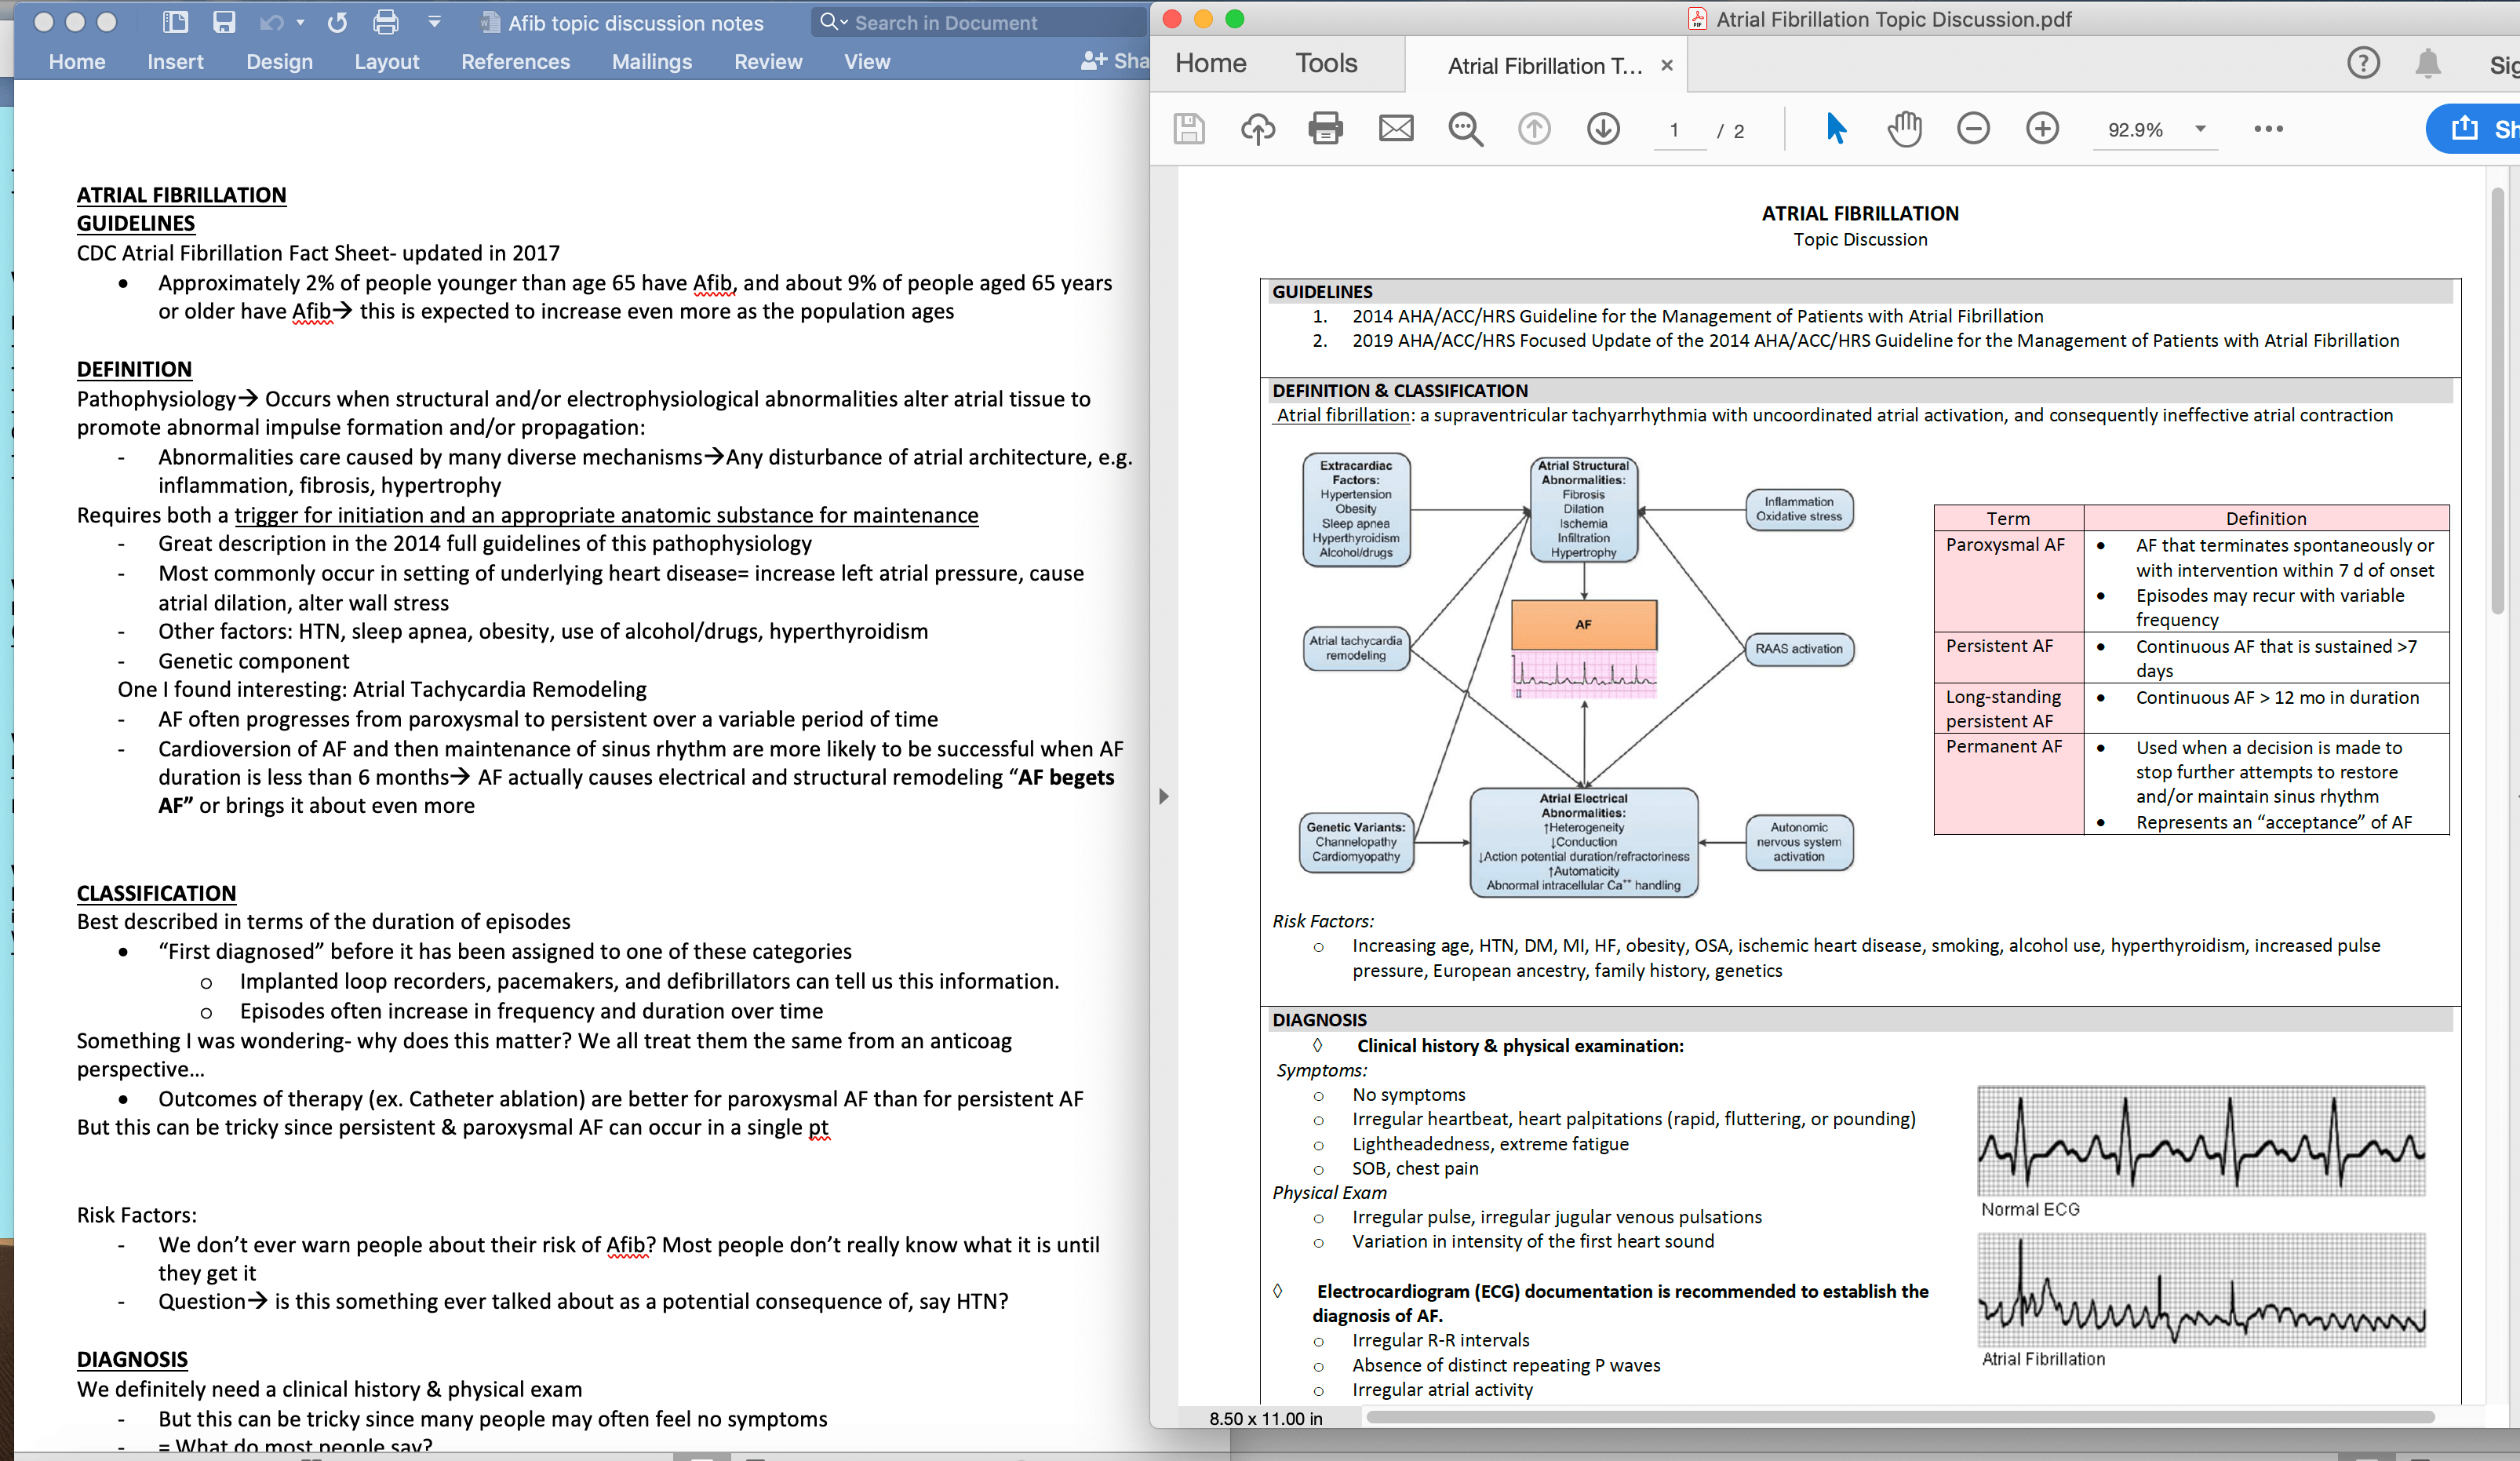
Task: Select the Hand/Pan tool in PDF viewer
Action: 1903,127
